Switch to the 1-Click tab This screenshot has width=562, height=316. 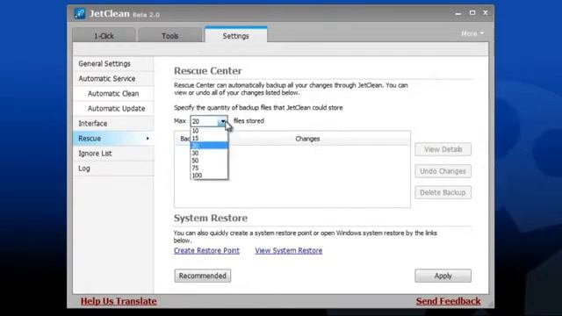pyautogui.click(x=104, y=36)
